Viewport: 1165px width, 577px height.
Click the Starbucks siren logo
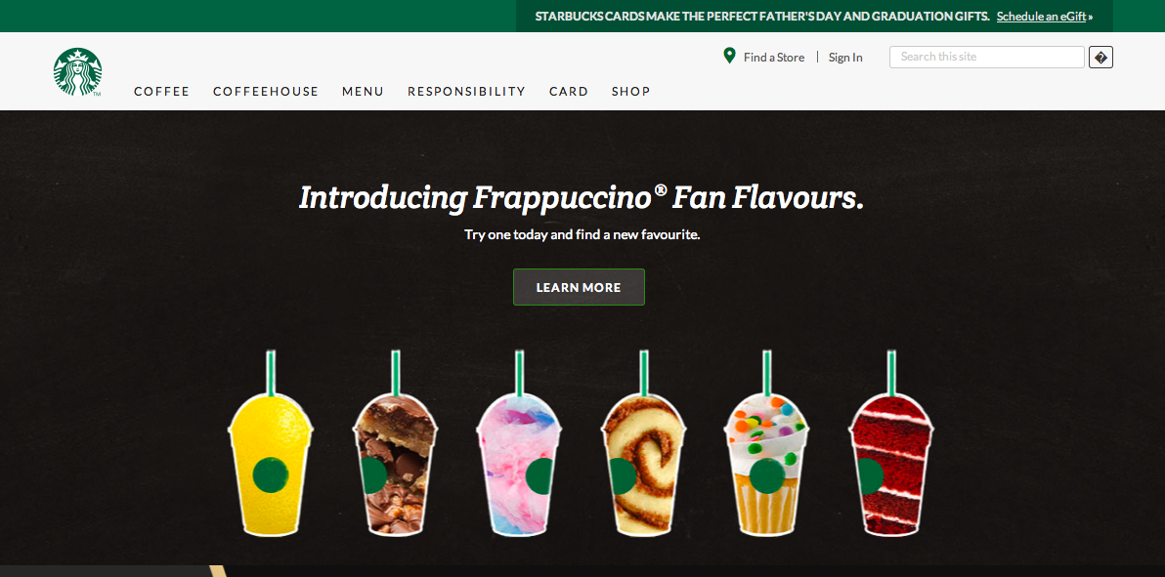coord(77,72)
